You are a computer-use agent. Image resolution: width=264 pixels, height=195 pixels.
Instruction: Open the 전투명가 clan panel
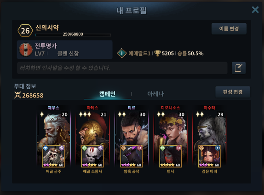point(65,50)
